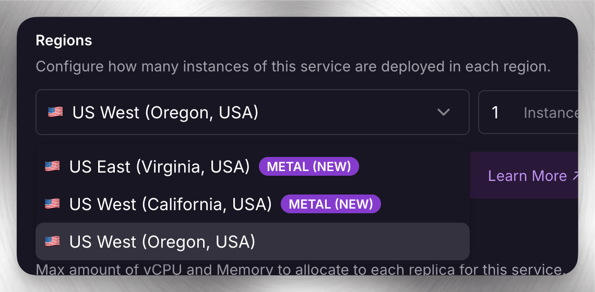The image size is (595, 292).
Task: Click the flag beside US West (California, USA)
Action: coord(52,204)
